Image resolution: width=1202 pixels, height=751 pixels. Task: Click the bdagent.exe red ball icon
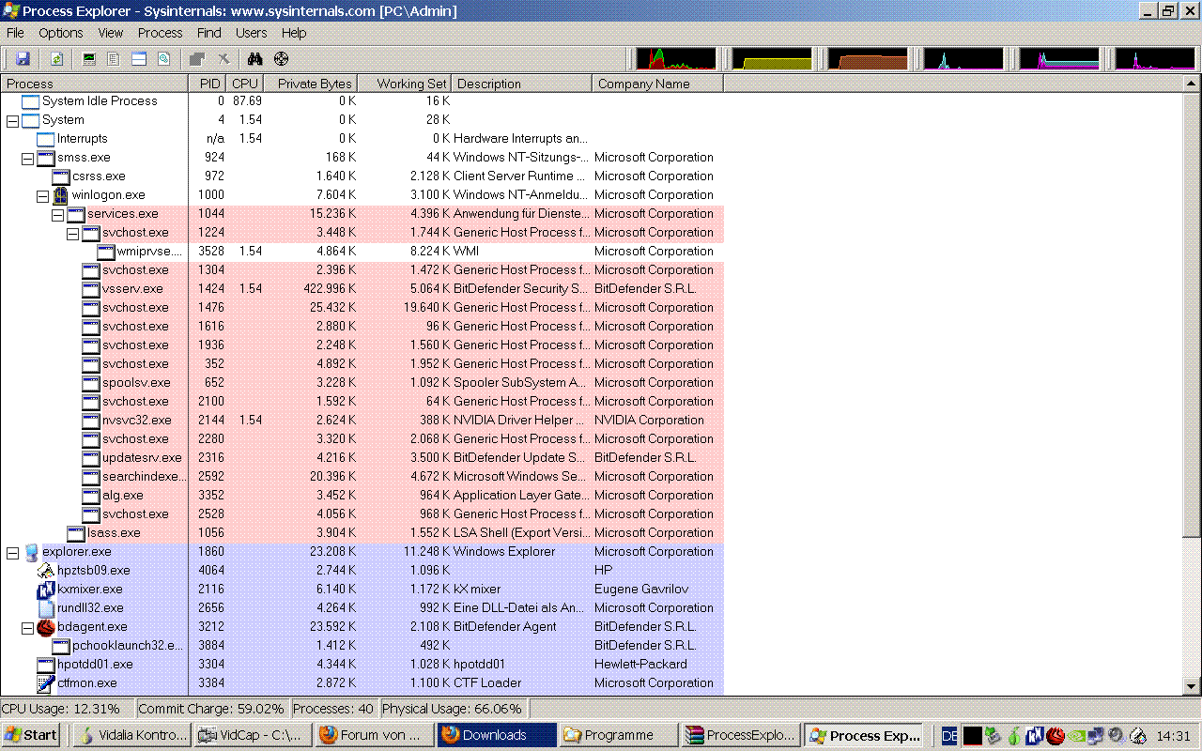(x=45, y=626)
